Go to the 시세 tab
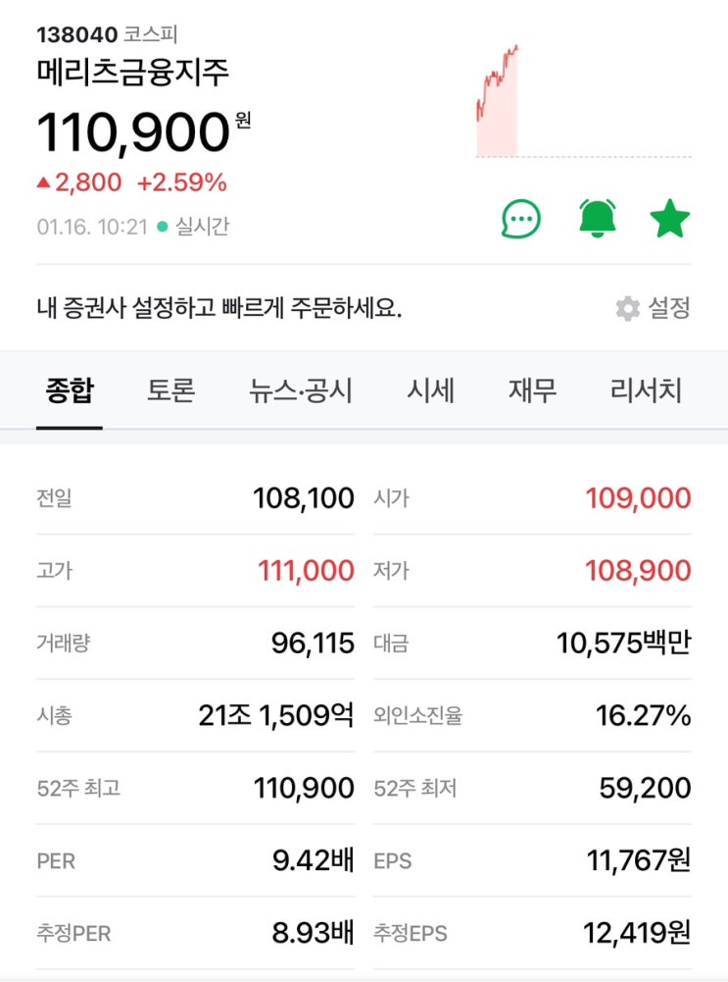The height and width of the screenshot is (982, 728). tap(430, 390)
